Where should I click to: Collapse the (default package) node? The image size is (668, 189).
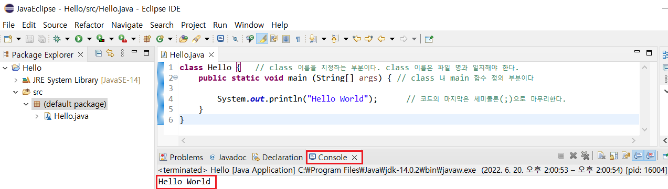26,104
